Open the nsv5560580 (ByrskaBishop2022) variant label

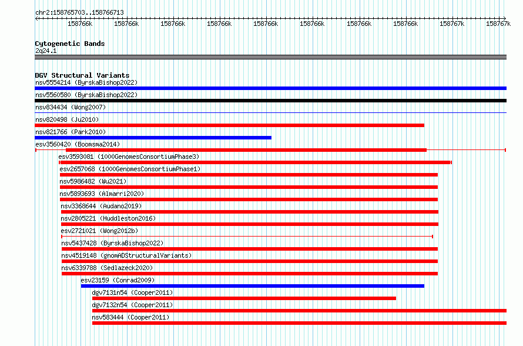click(86, 95)
